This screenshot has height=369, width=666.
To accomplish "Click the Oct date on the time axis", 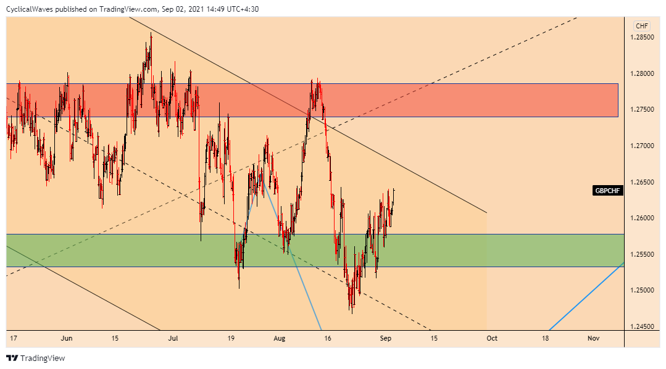I will coord(492,338).
